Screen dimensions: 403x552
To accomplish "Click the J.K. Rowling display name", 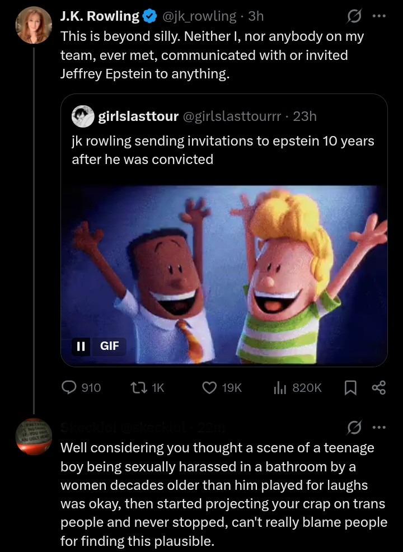I will click(x=99, y=16).
